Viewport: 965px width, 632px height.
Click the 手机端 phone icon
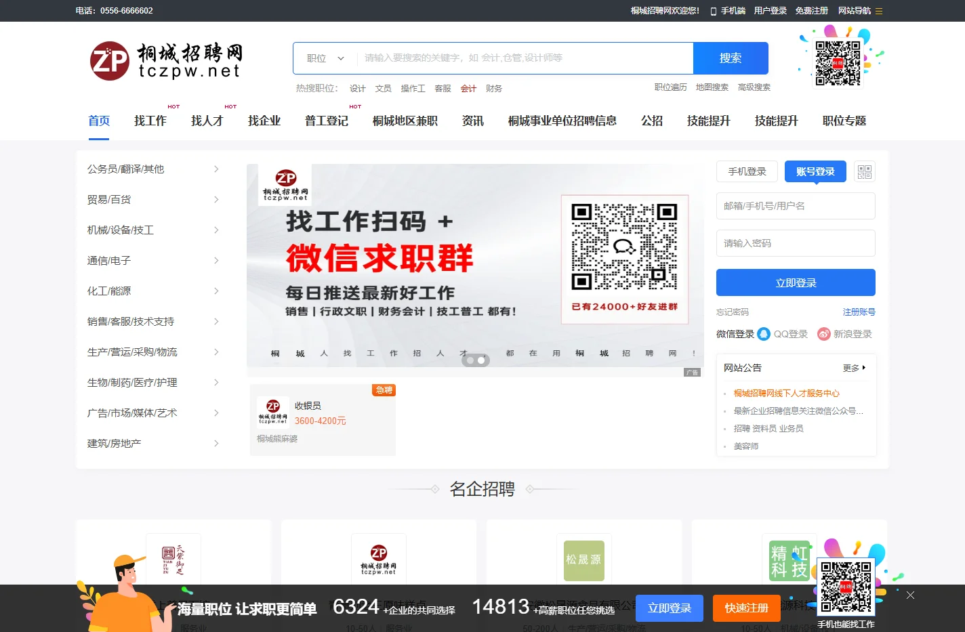pos(714,11)
